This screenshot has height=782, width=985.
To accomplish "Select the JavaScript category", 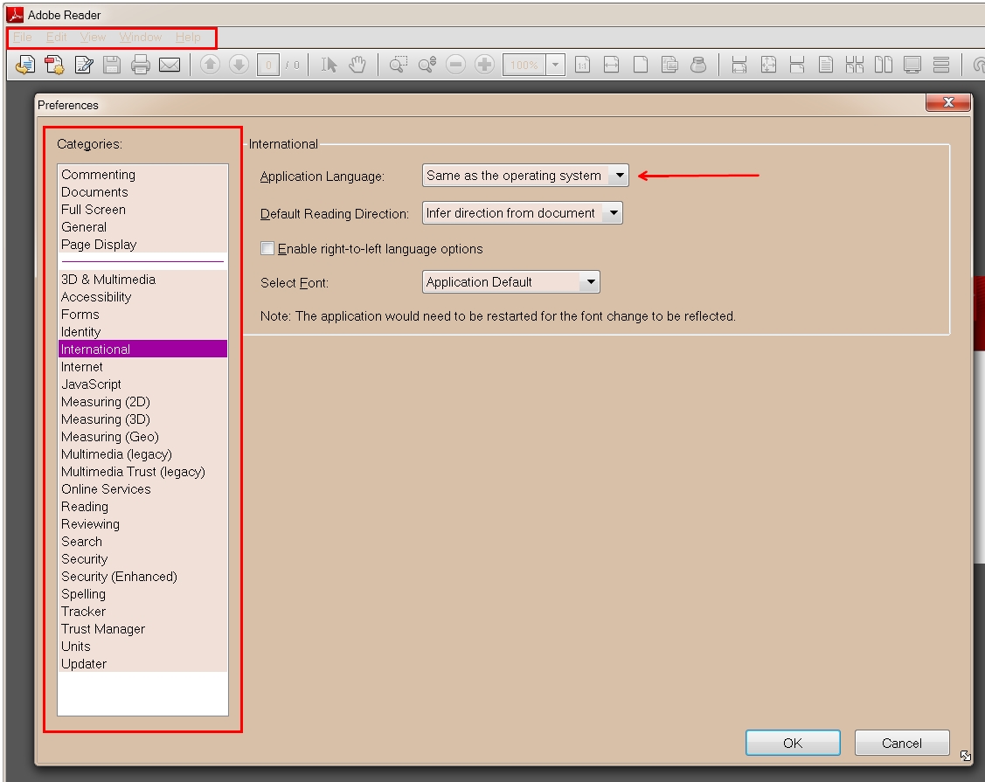I will click(91, 384).
